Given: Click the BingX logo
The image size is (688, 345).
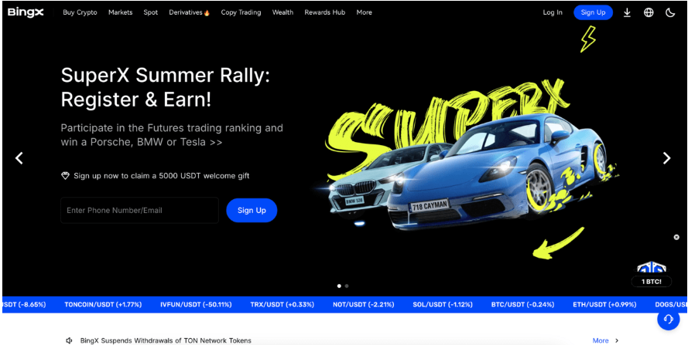Looking at the screenshot, I should (x=28, y=12).
